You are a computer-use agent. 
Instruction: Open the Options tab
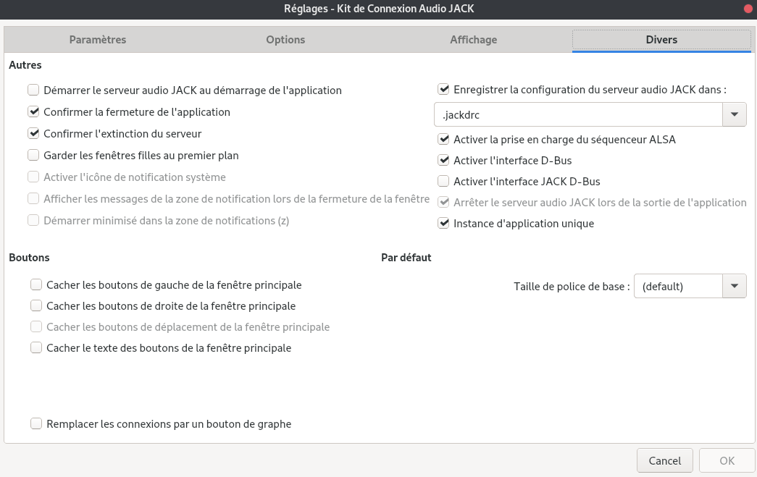coord(285,40)
